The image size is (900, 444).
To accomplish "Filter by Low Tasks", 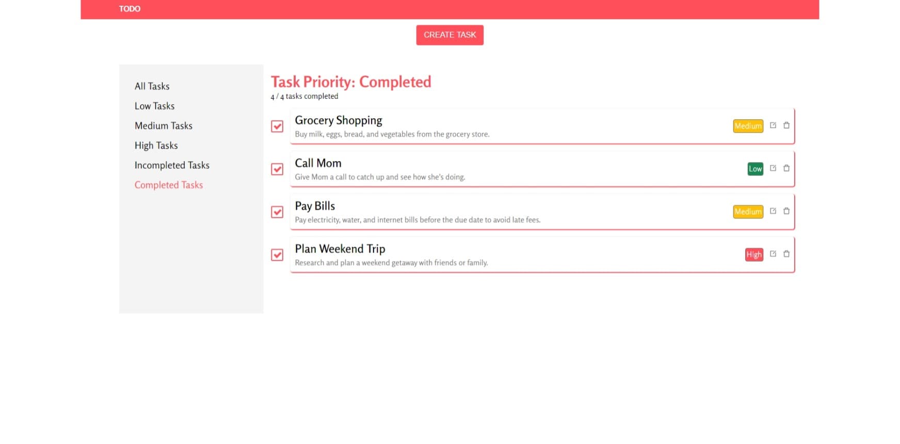I will click(155, 106).
